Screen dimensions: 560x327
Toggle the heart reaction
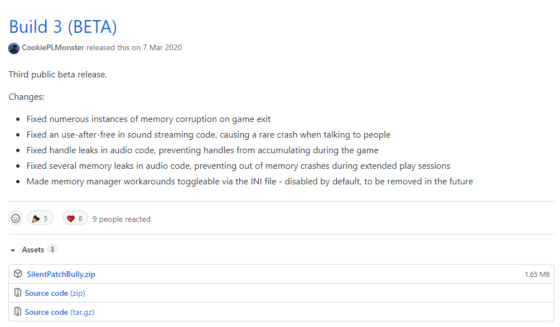pyautogui.click(x=75, y=219)
